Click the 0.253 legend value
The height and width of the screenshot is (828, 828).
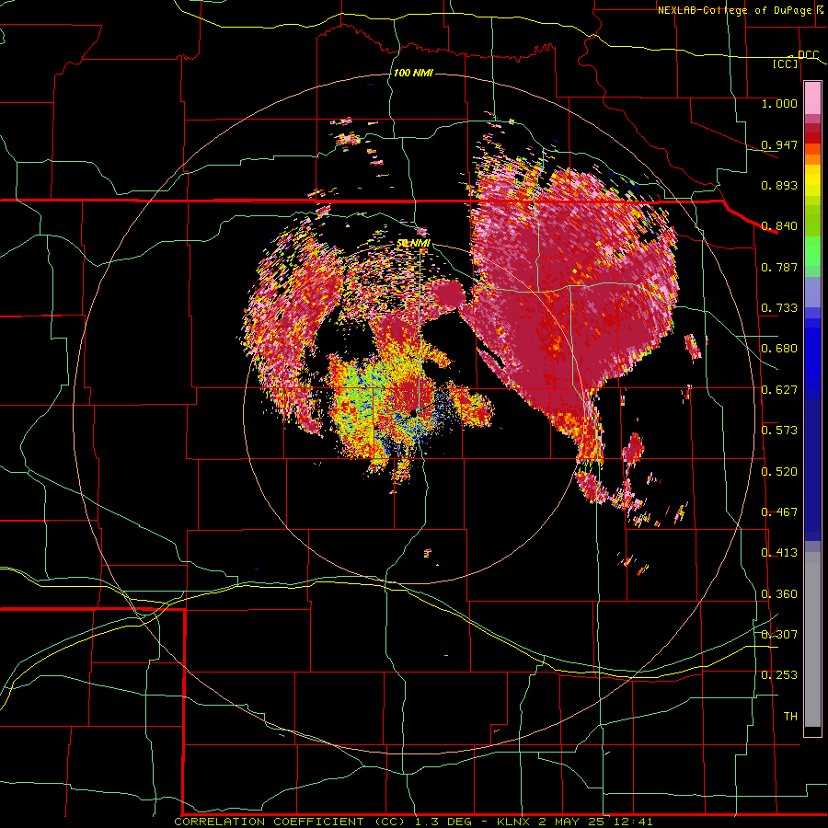[779, 675]
